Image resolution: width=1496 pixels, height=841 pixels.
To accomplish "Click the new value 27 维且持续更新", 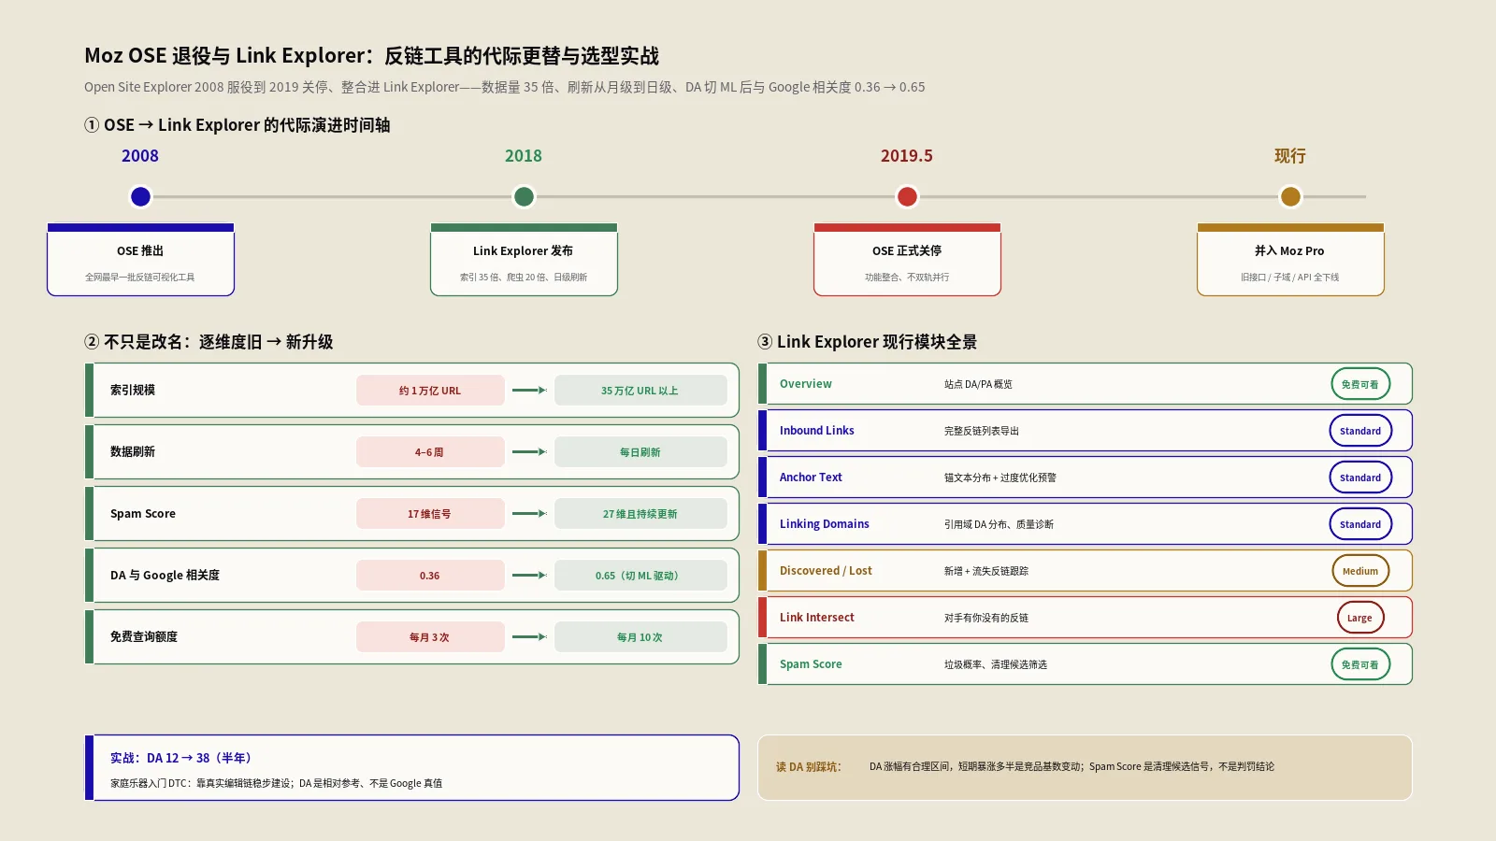I will tap(640, 514).
